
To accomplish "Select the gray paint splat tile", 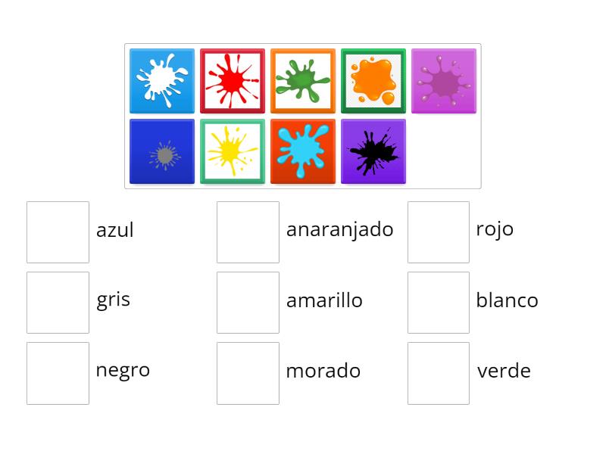I will tap(162, 151).
